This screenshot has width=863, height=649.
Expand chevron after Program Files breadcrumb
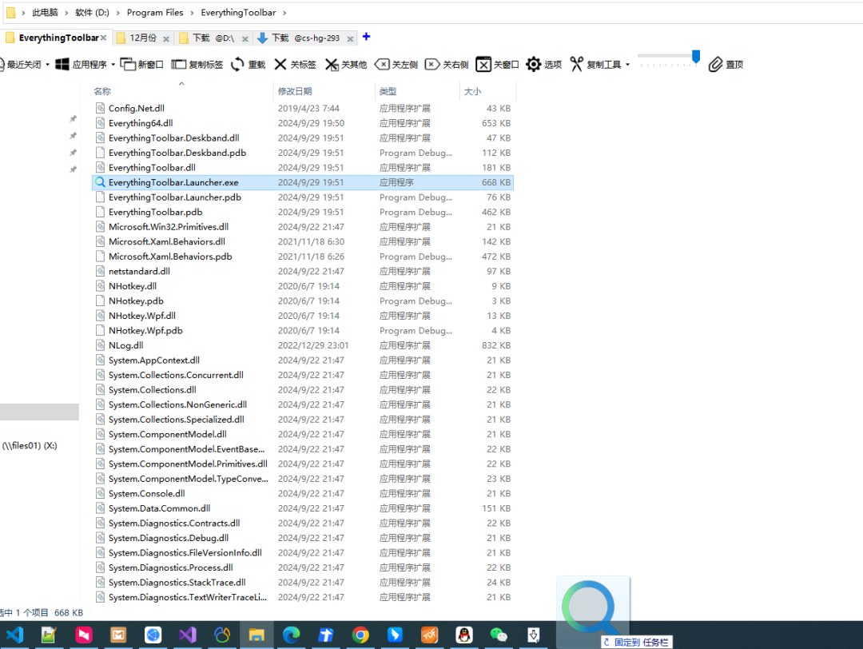[193, 12]
